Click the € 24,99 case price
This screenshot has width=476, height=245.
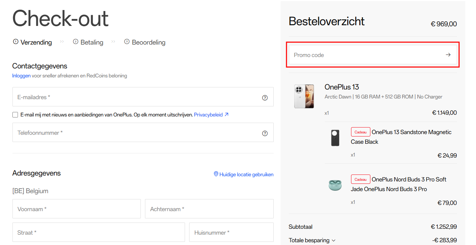pos(447,156)
